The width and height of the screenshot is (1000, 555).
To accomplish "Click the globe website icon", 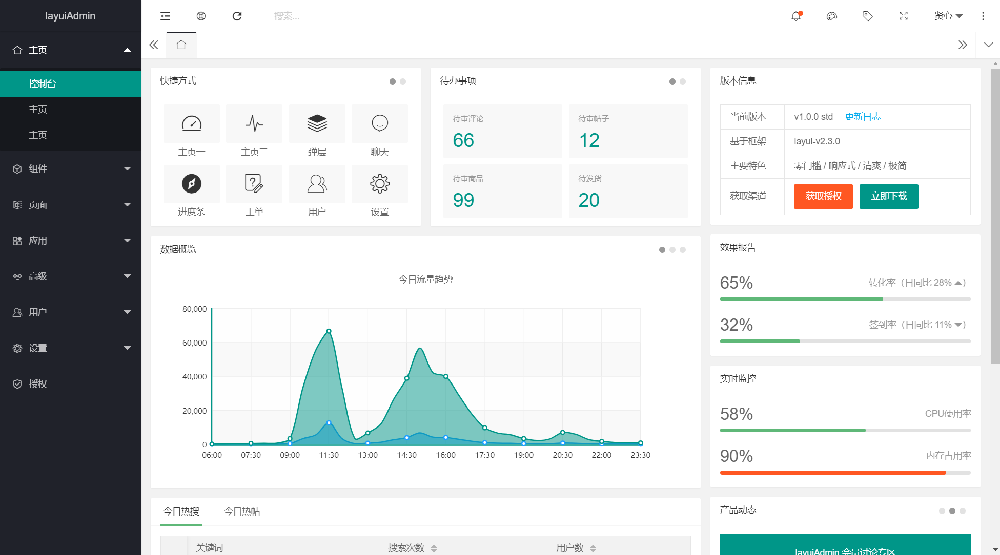I will (x=201, y=16).
